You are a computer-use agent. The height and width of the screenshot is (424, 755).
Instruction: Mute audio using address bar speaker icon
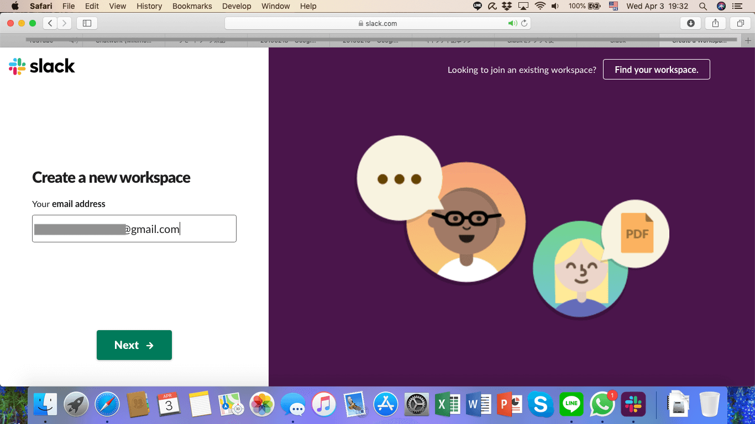[x=512, y=23]
